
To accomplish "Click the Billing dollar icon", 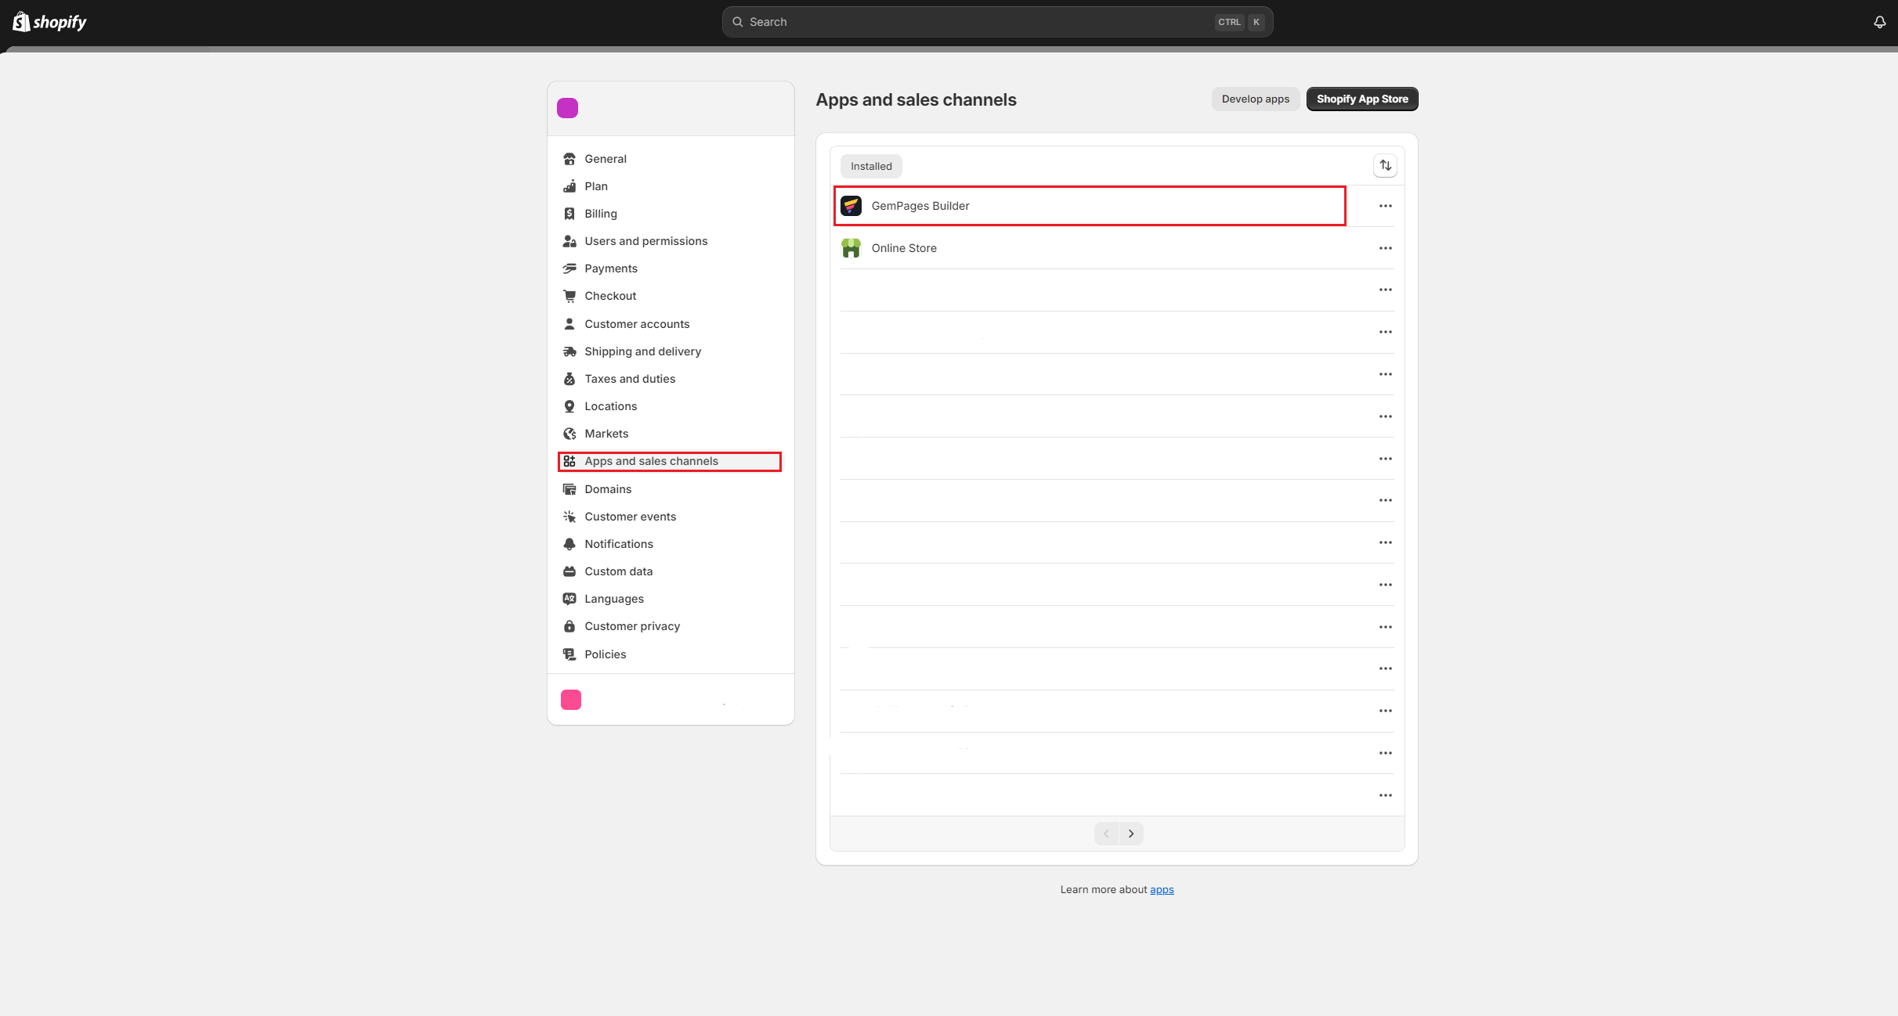I will click(569, 214).
